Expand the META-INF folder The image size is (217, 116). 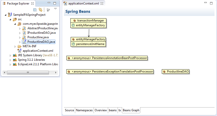point(15,46)
